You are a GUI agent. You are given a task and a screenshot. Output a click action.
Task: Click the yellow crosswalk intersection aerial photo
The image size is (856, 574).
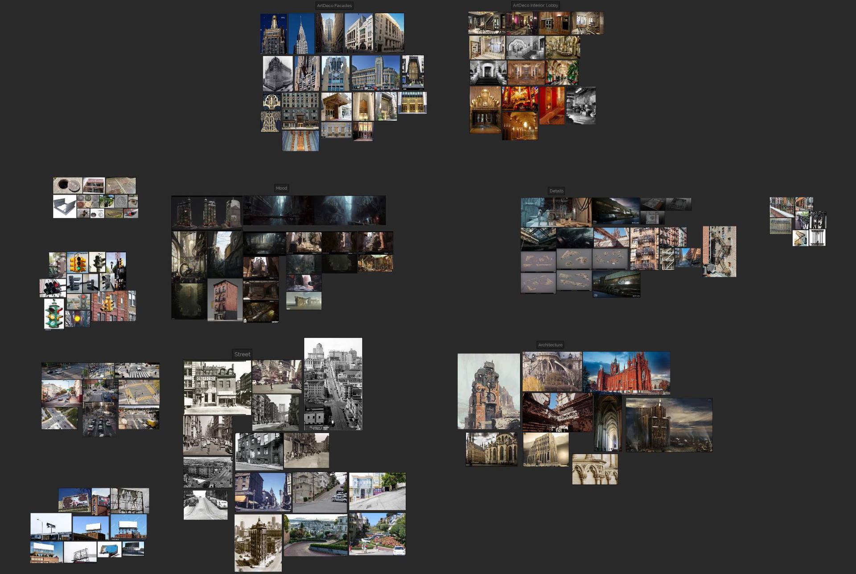point(139,392)
